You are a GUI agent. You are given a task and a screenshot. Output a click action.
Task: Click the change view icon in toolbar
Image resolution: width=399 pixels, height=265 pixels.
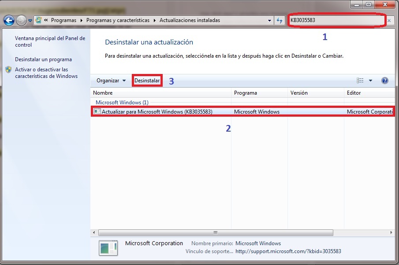tap(360, 81)
